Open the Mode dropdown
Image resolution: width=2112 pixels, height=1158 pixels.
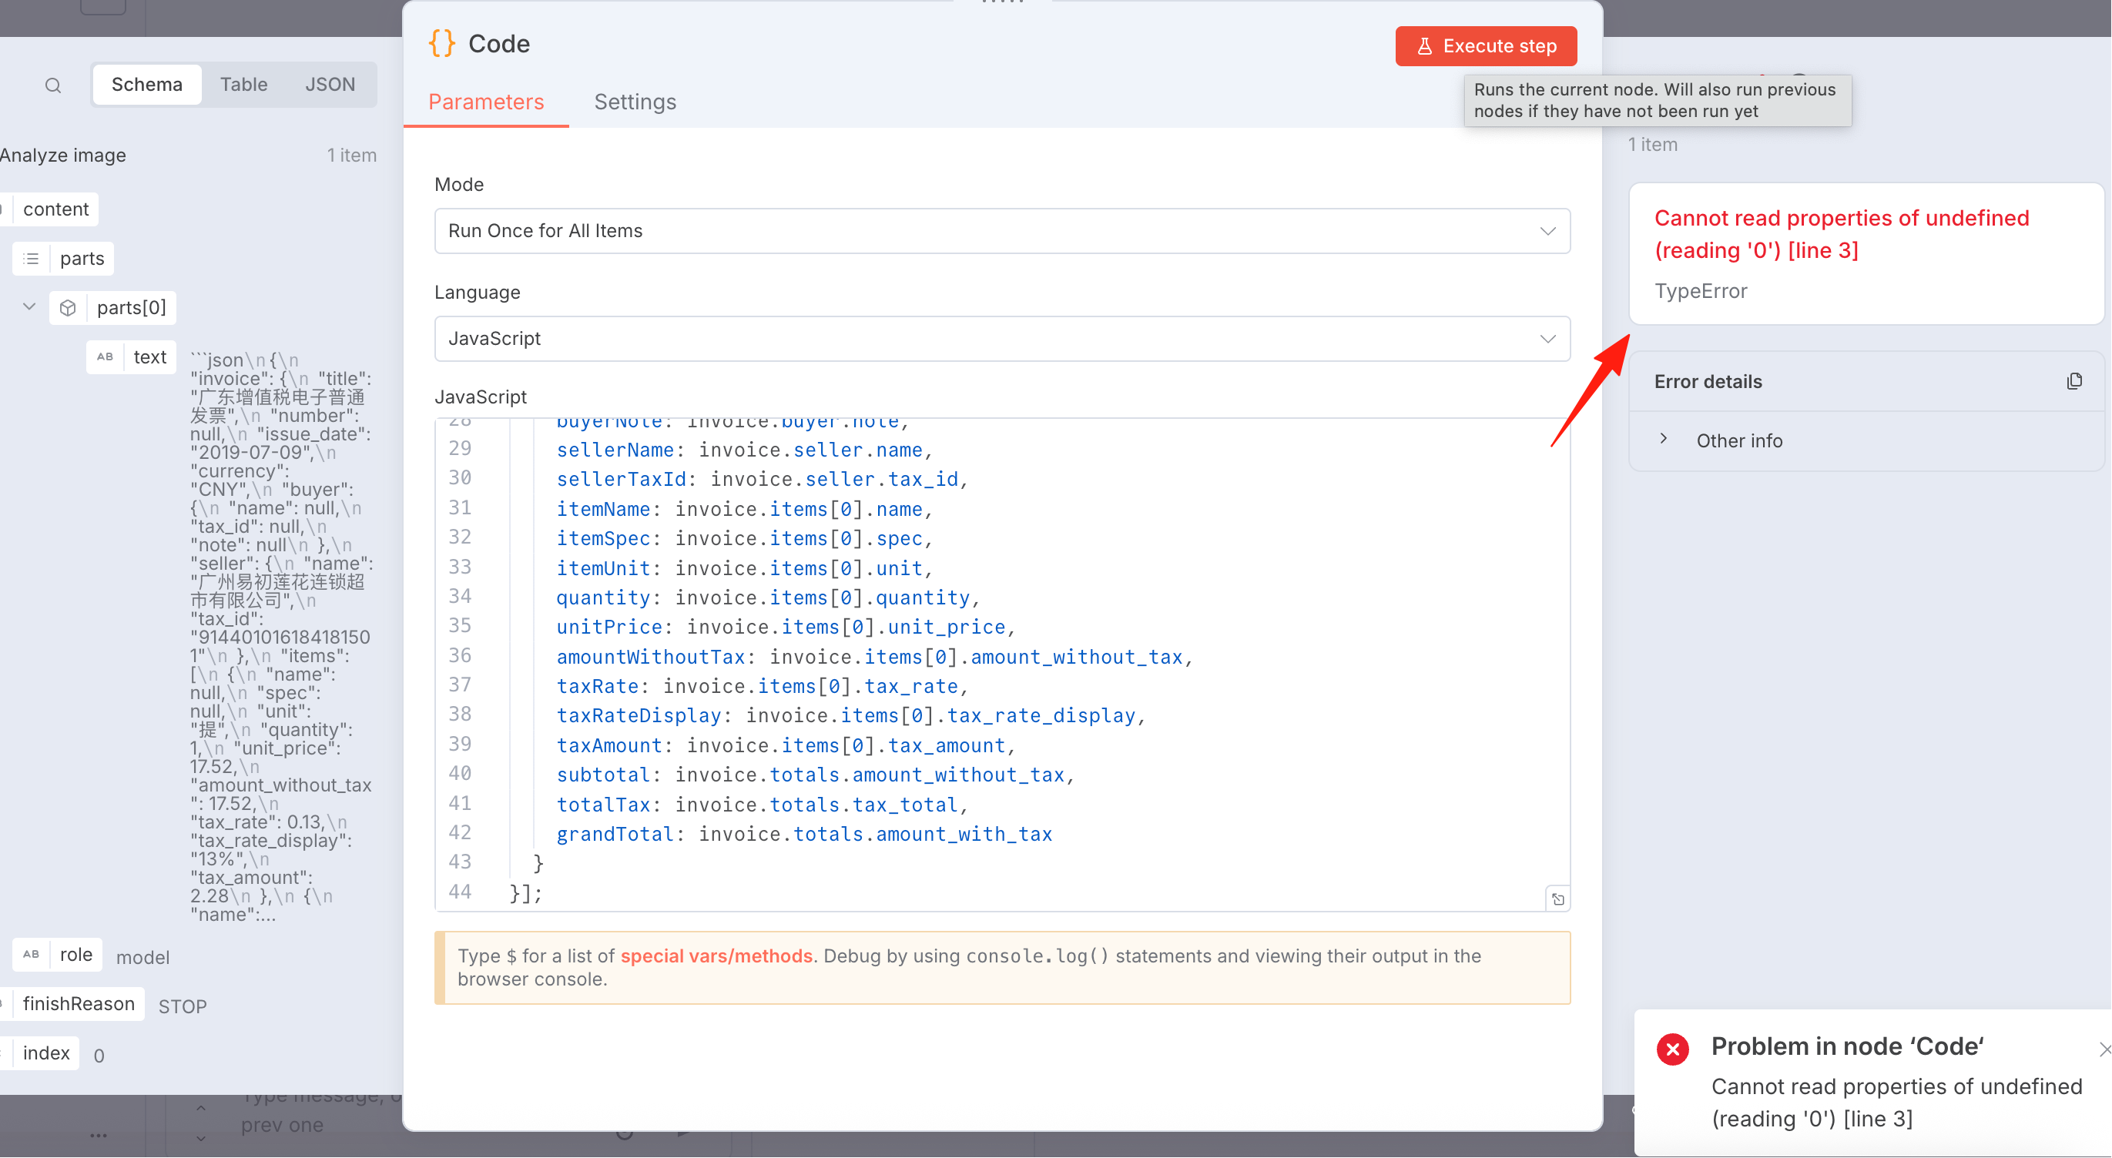point(1002,231)
